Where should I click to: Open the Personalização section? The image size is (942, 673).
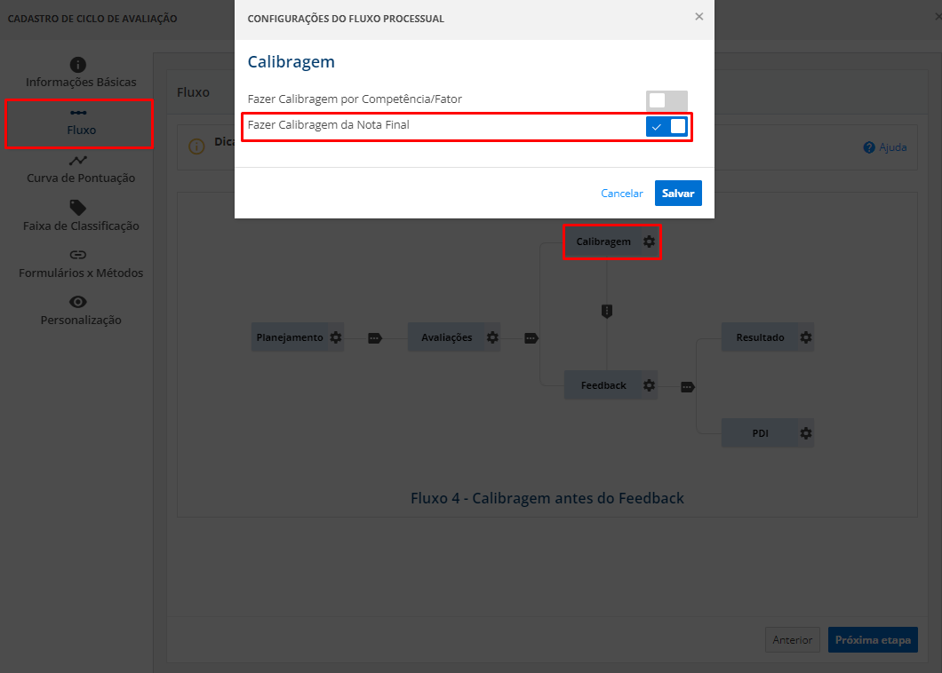[x=80, y=311]
